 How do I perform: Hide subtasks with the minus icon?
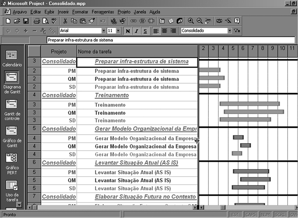[x=35, y=31]
